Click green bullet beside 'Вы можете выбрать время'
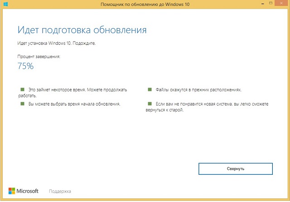This screenshot has width=290, height=202. [22, 104]
